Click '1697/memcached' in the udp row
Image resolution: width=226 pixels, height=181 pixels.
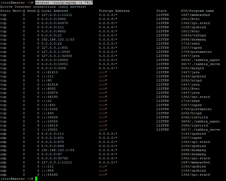pos(195,162)
